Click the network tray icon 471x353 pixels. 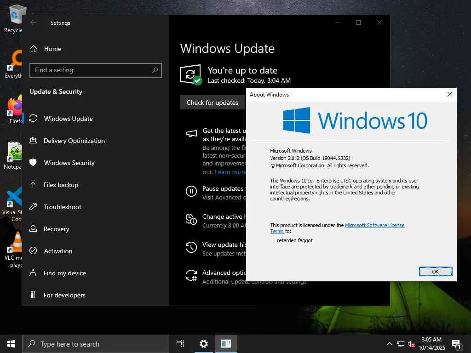[x=401, y=344]
